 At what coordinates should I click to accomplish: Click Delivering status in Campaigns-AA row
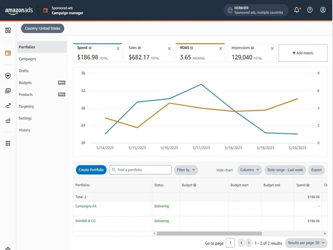point(162,206)
